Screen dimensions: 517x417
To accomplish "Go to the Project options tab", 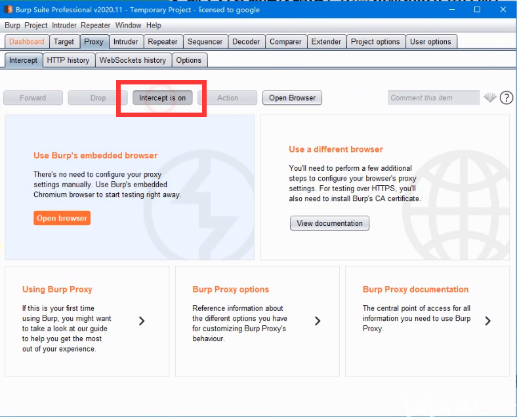I will [375, 42].
